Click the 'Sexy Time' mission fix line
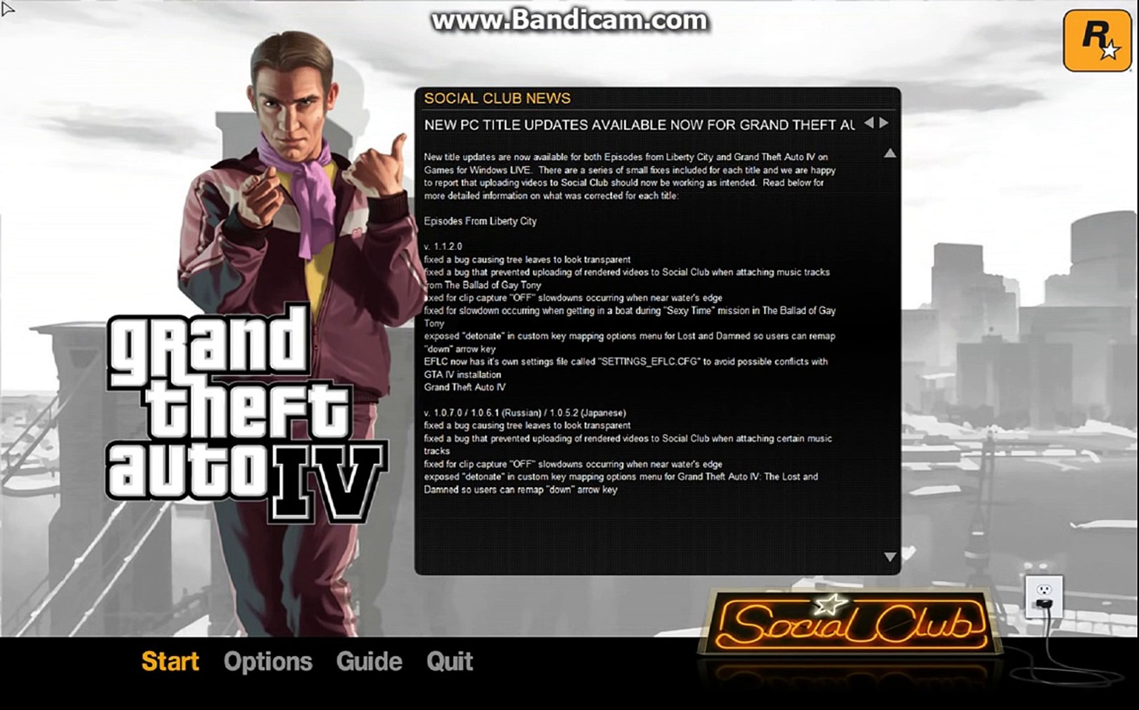 click(630, 310)
